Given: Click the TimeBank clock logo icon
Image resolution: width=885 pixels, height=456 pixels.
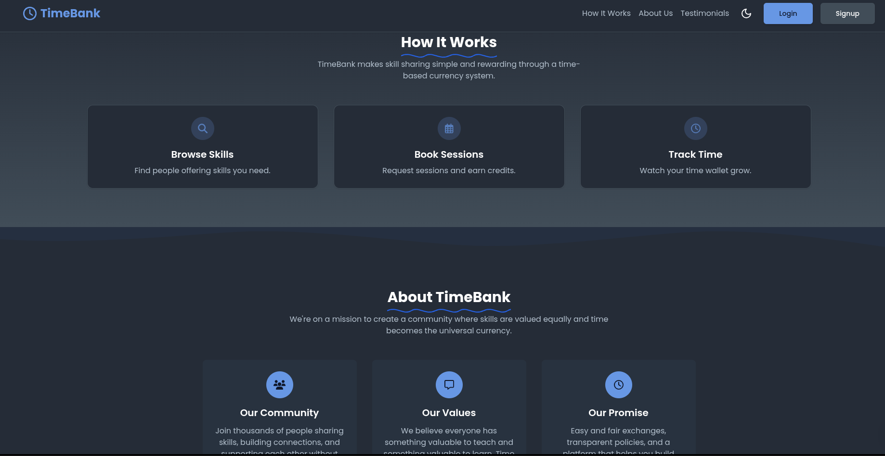Looking at the screenshot, I should [x=29, y=13].
